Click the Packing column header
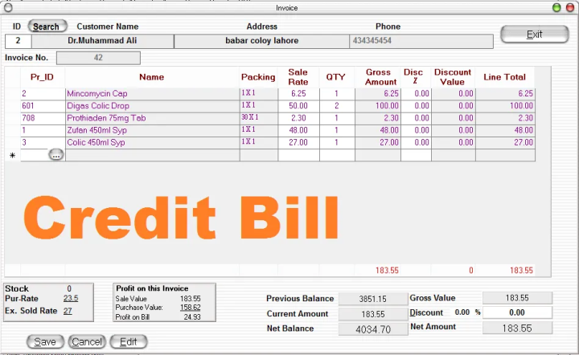The width and height of the screenshot is (579, 355). 258,77
